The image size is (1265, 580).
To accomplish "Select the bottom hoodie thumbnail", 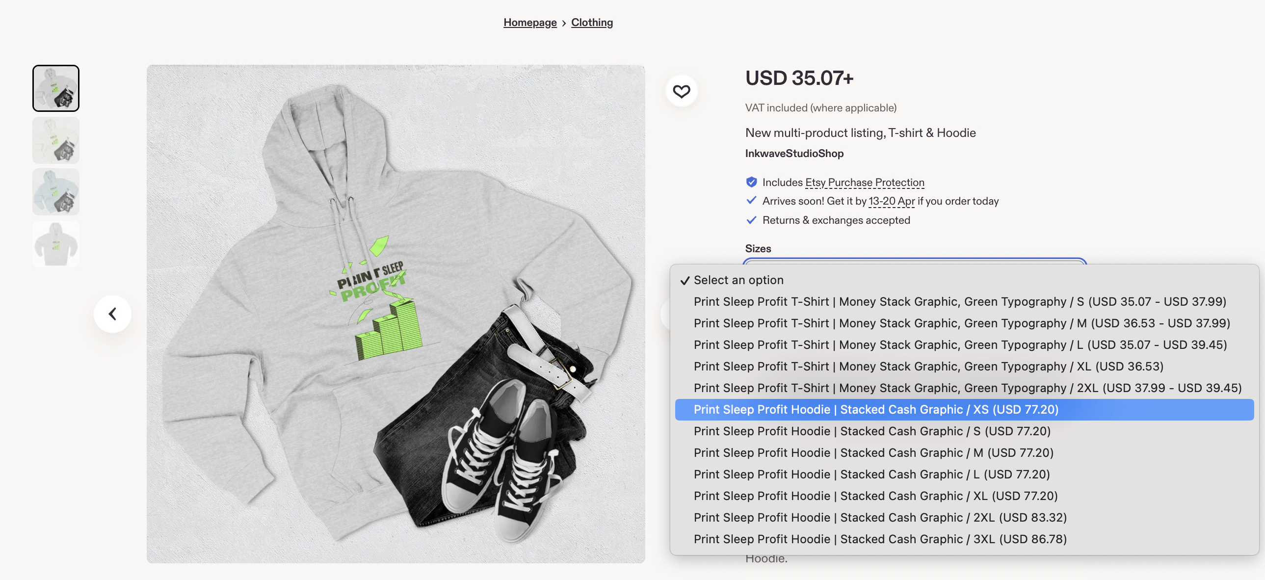I will click(x=55, y=244).
